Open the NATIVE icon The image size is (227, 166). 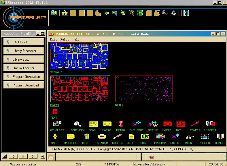point(153,124)
